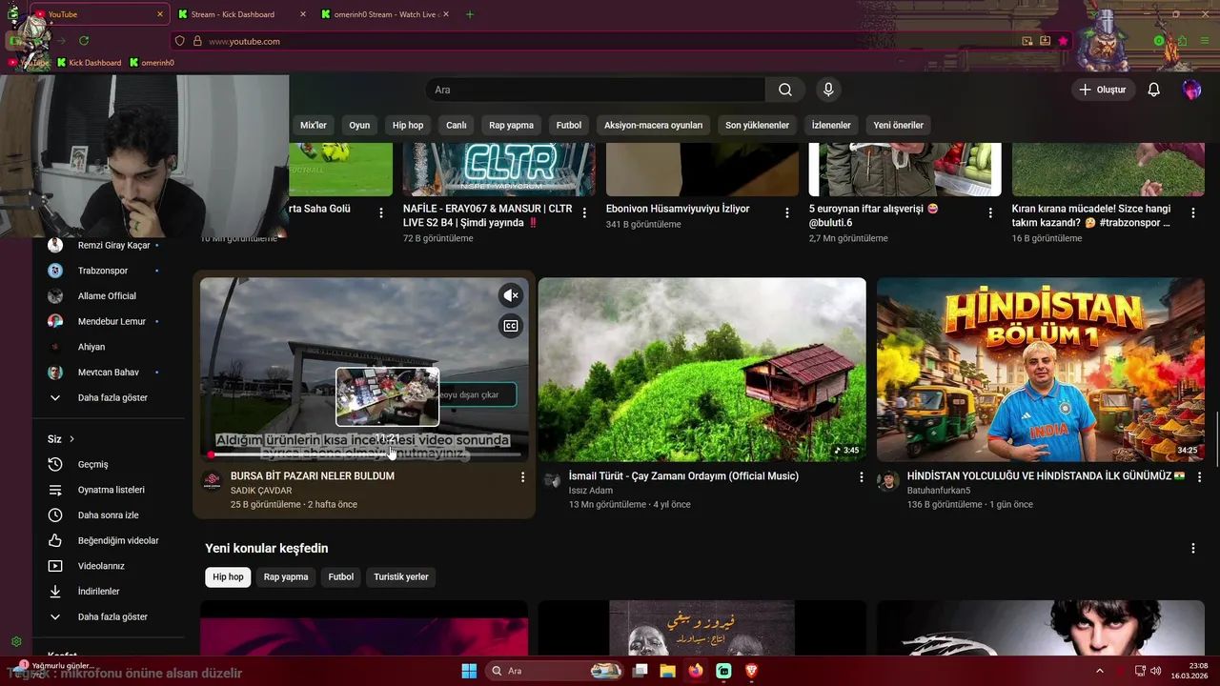This screenshot has width=1220, height=686.
Task: Seek on the preview video progress bar
Action: click(x=364, y=455)
